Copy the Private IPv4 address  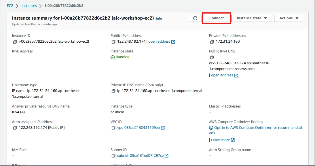coord(212,42)
